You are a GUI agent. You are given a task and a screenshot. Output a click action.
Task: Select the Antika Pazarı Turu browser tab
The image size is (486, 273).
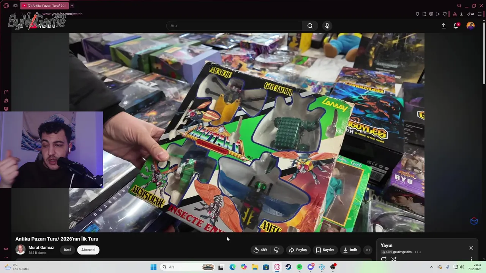[x=44, y=6]
